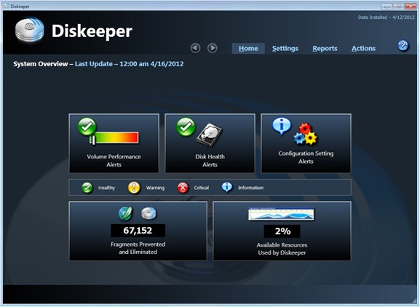Screen dimensions: 420x307
Task: Click the blue information bubble in Configuration Setting
Action: tap(281, 126)
